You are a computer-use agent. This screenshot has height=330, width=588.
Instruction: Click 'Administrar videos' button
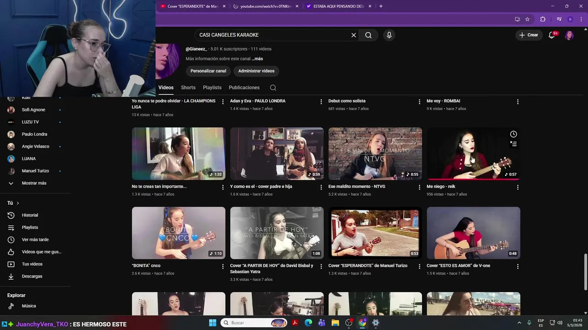click(256, 71)
